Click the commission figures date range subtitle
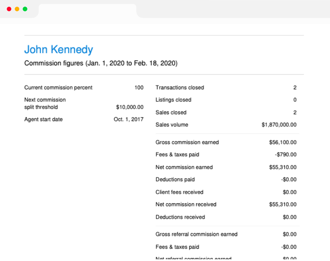The image size is (330, 261). coord(101,63)
